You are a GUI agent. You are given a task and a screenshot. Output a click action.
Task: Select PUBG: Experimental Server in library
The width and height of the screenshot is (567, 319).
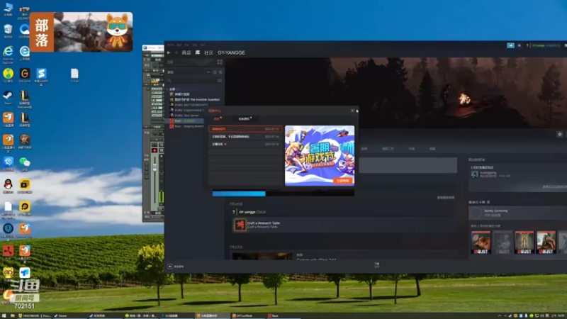(187, 111)
